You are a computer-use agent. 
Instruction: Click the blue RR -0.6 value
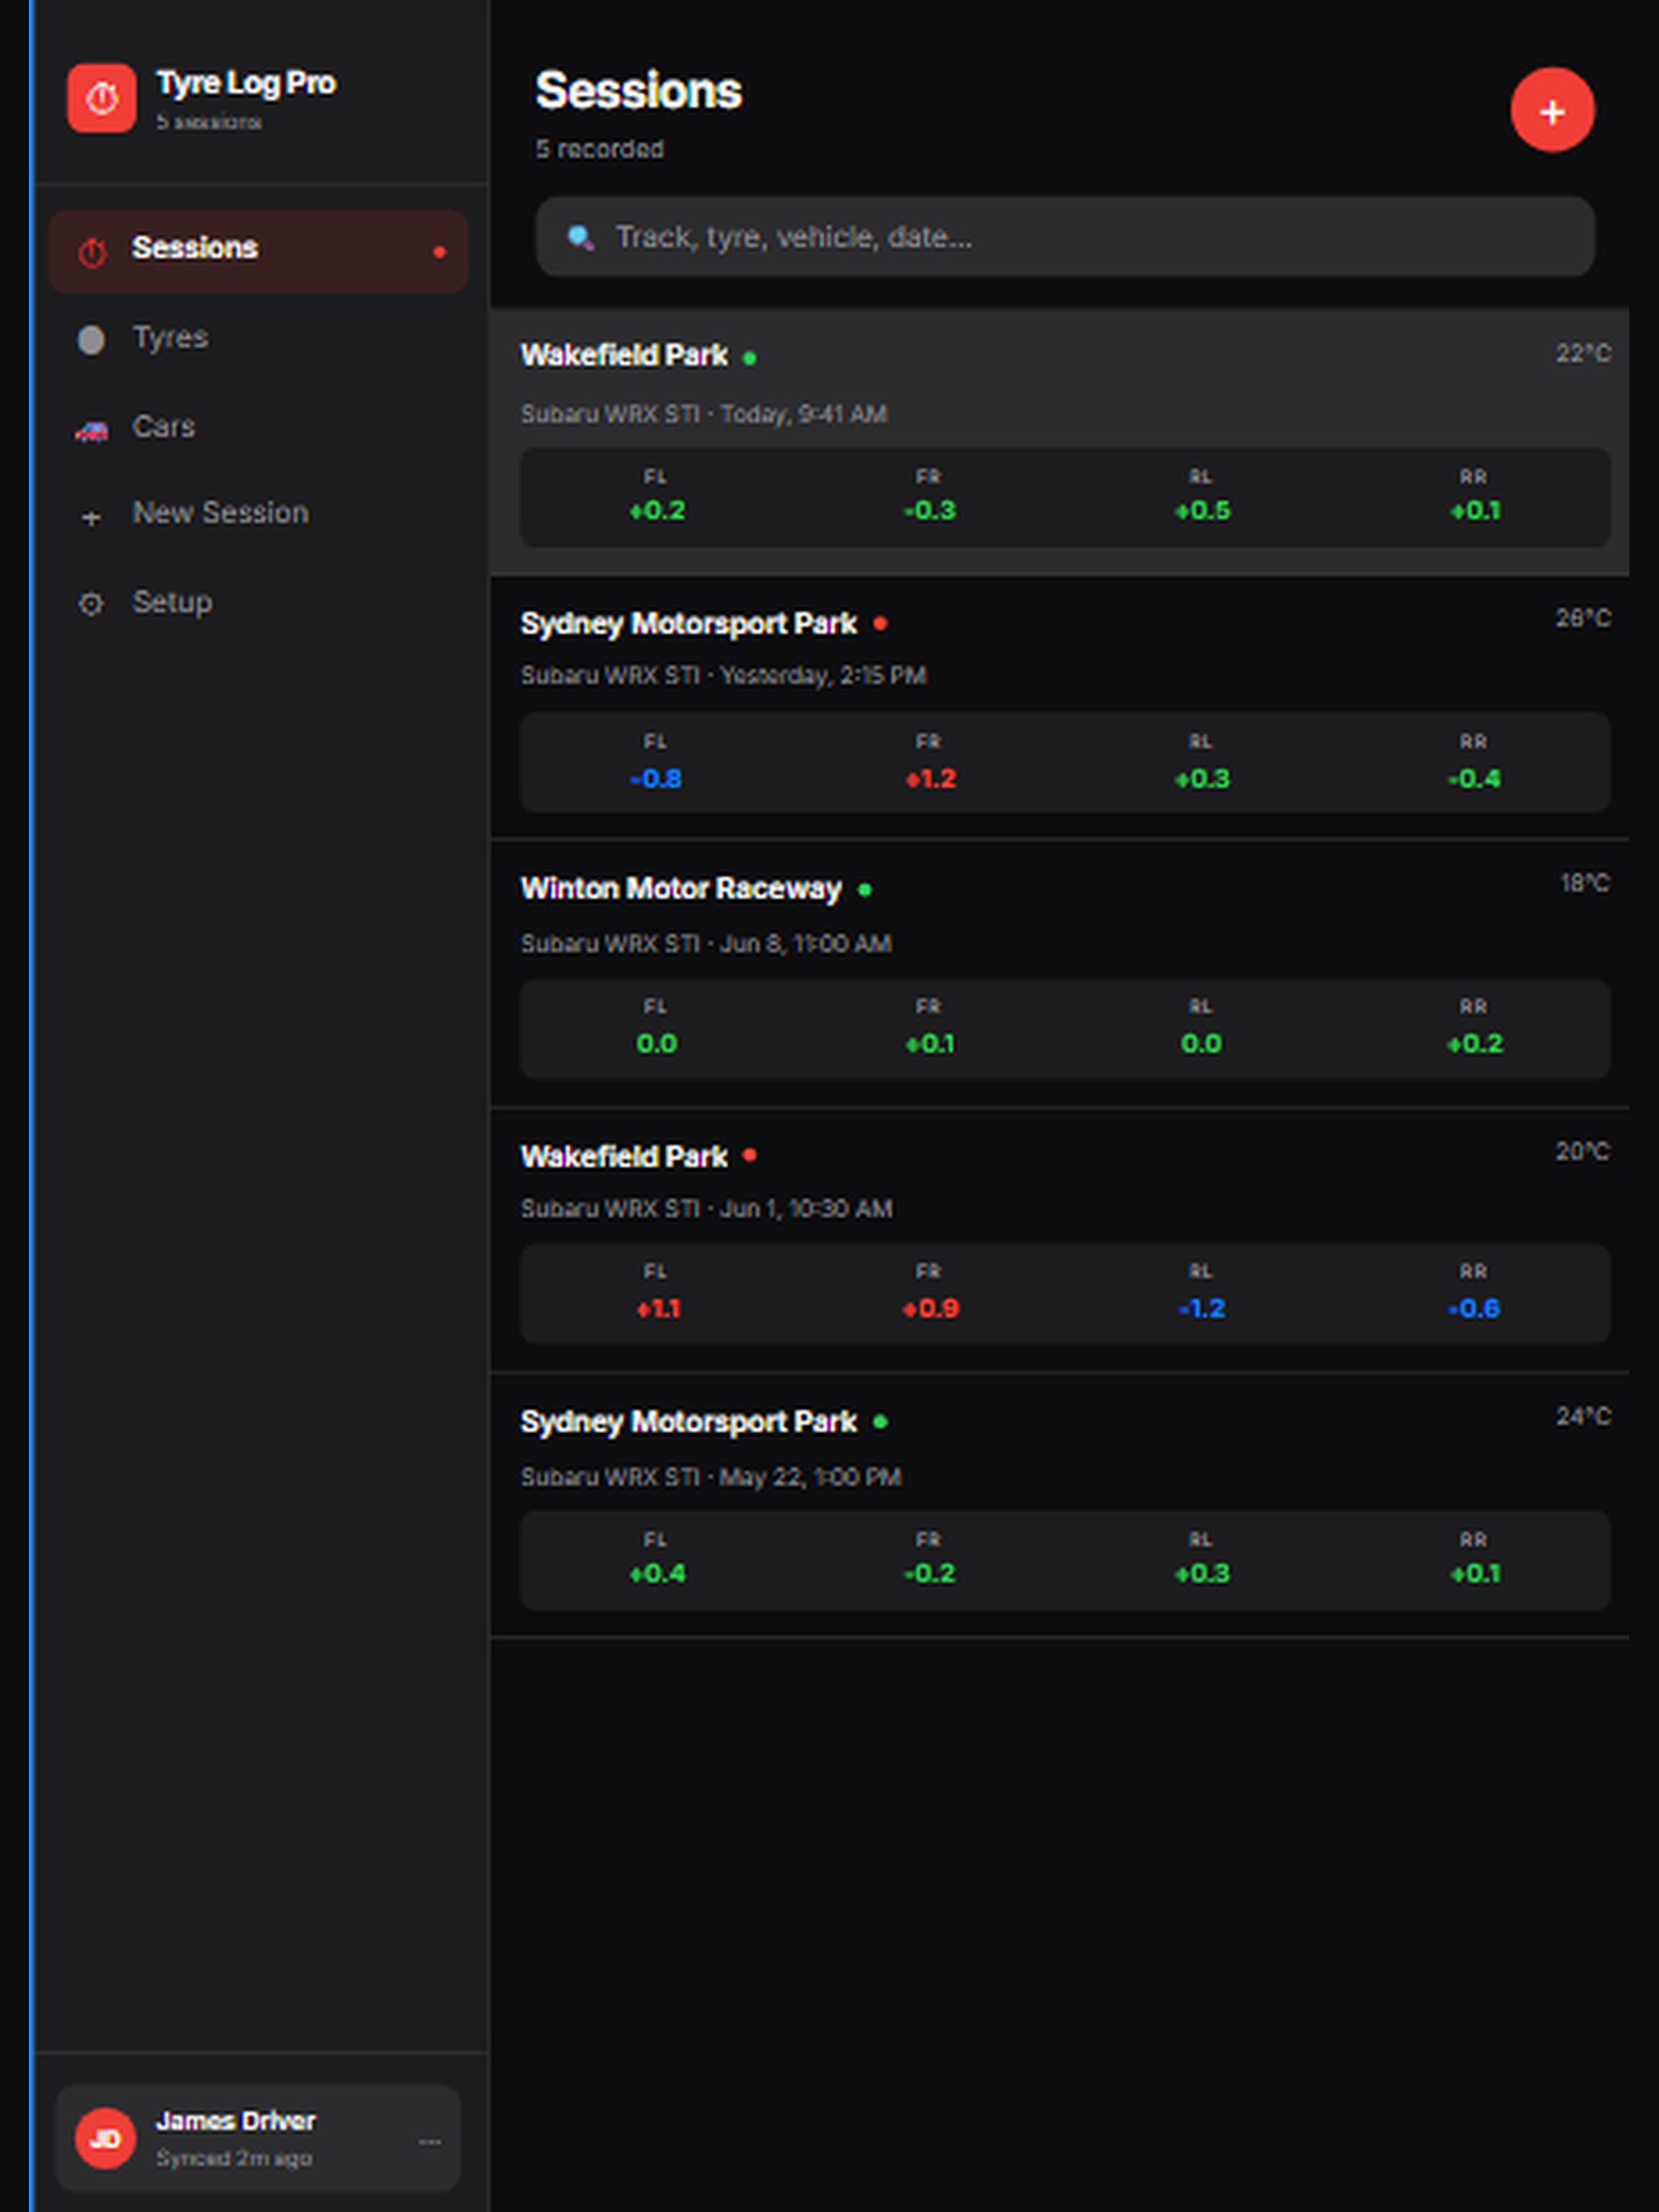1474,1309
